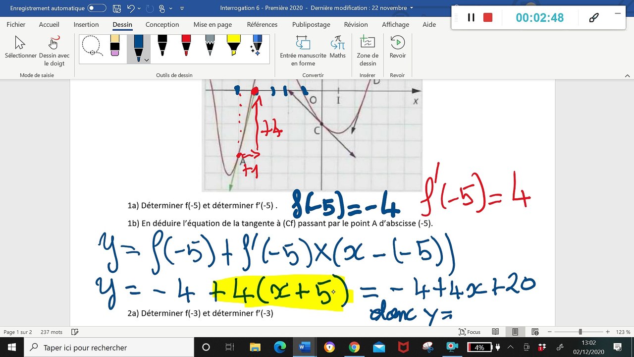Toggle Dessin avec le doigt
The image size is (634, 357).
pyautogui.click(x=54, y=51)
